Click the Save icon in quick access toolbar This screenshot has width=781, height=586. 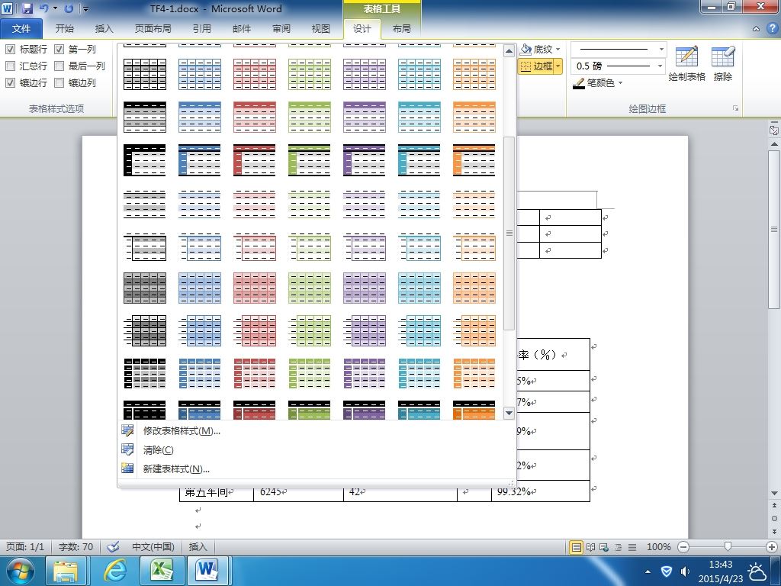(27, 8)
